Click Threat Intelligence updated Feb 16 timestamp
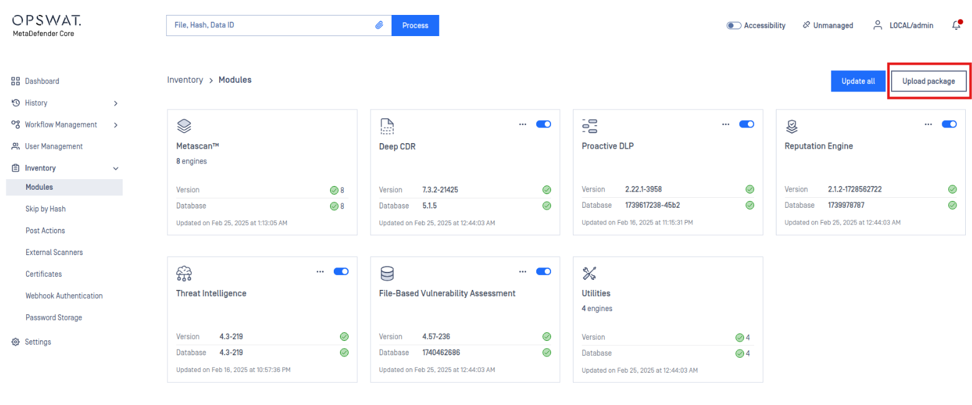972x405 pixels. (x=234, y=370)
